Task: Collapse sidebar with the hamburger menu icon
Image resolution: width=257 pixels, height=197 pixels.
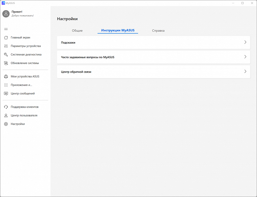Action: click(x=6, y=29)
